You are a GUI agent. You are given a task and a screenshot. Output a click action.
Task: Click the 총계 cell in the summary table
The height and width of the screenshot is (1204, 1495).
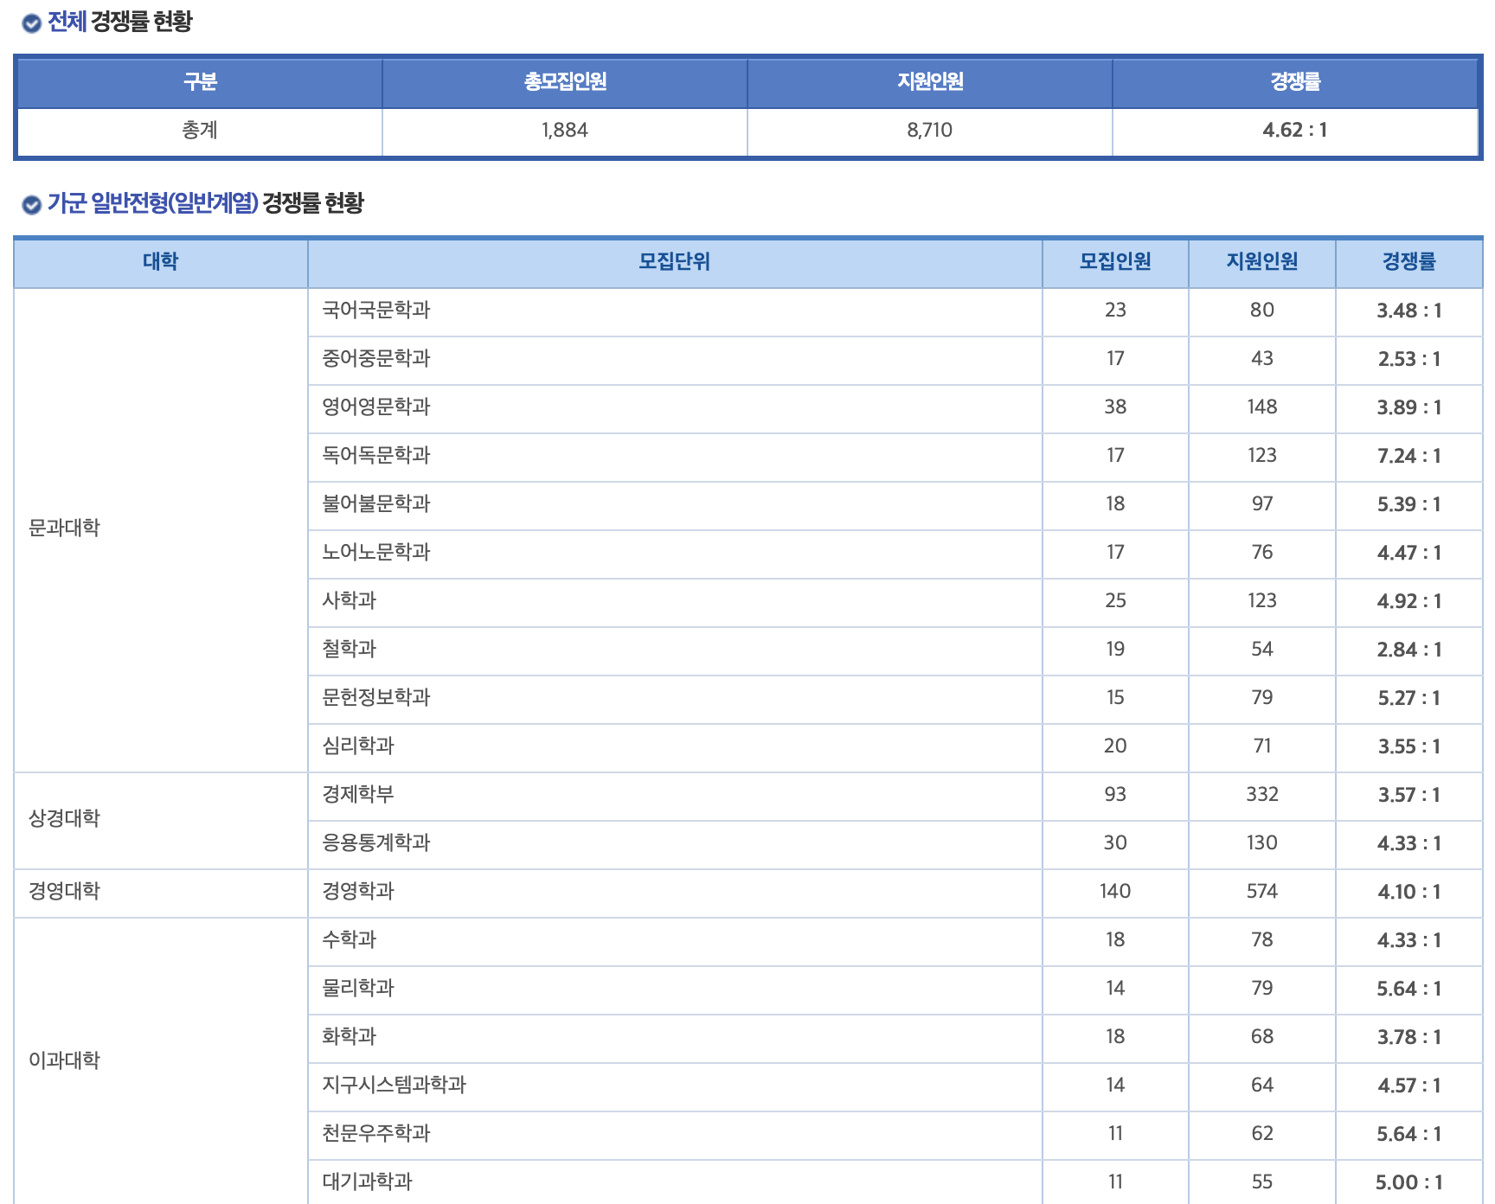click(197, 131)
